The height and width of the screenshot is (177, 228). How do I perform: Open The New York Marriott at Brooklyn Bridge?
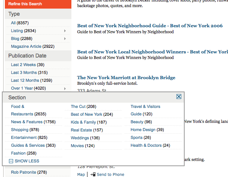(x=126, y=78)
